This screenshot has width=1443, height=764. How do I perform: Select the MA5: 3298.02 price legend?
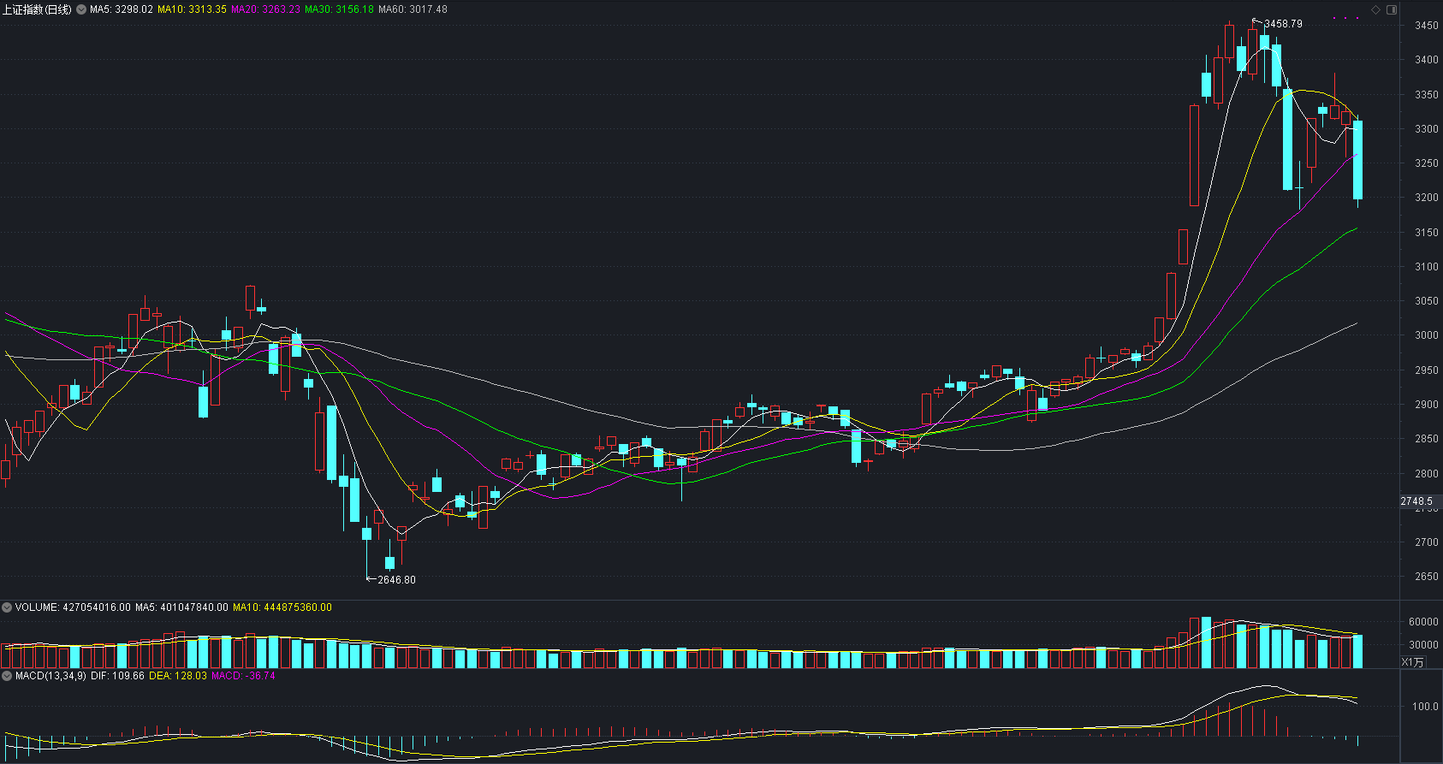pyautogui.click(x=122, y=9)
